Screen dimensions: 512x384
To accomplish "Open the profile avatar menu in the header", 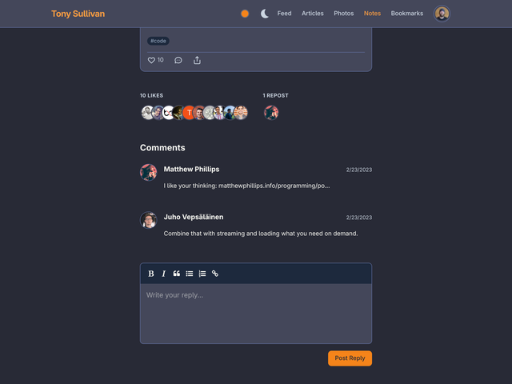I will pos(442,14).
